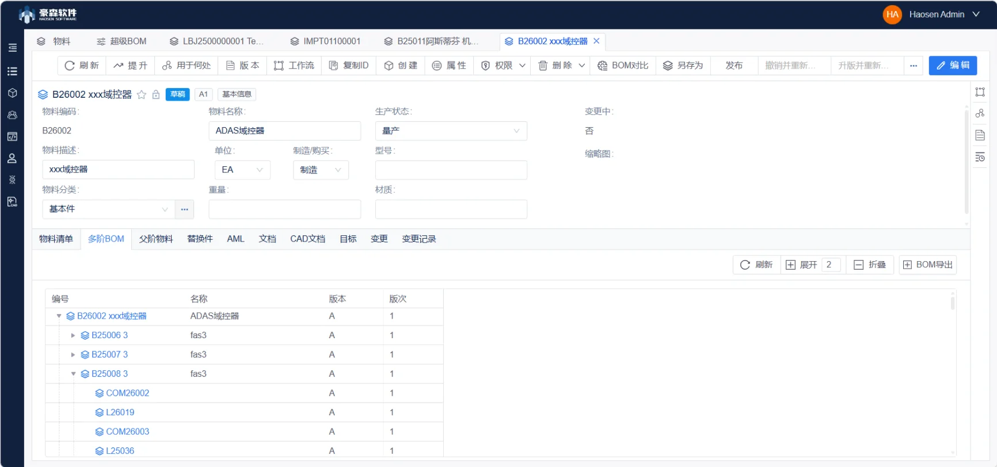Image resolution: width=997 pixels, height=467 pixels.
Task: Open workflow icon in right panel
Action: 980,92
